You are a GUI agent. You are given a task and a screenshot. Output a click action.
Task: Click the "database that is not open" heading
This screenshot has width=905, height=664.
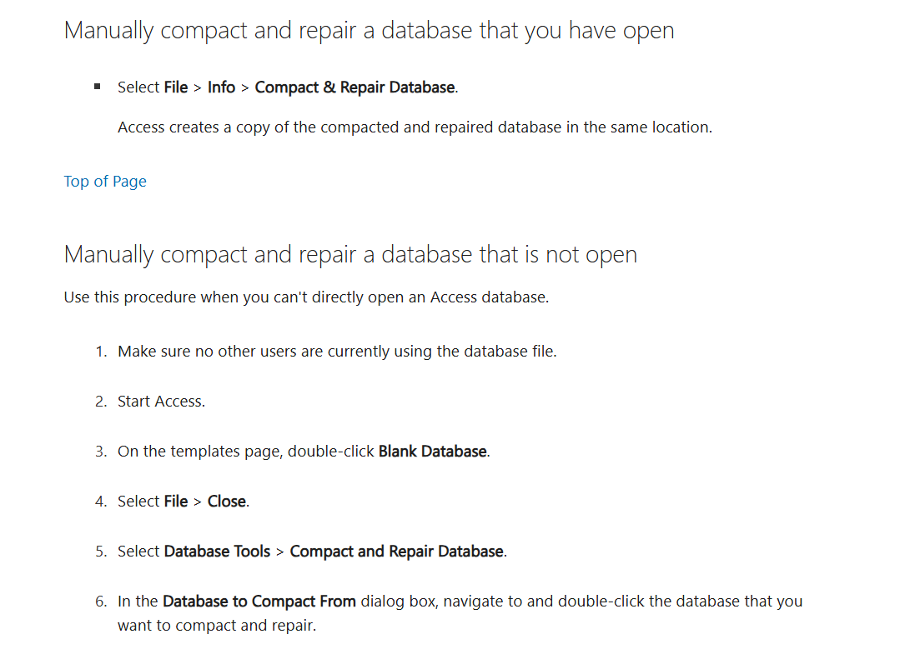(x=350, y=254)
